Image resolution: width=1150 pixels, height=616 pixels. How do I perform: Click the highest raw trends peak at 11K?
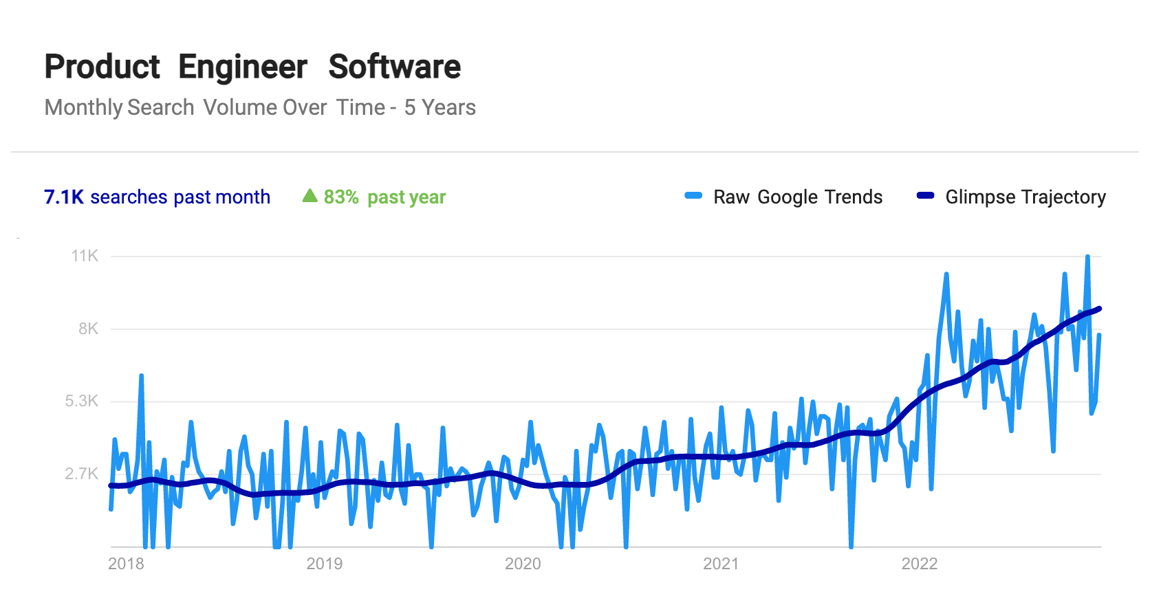click(x=1087, y=257)
